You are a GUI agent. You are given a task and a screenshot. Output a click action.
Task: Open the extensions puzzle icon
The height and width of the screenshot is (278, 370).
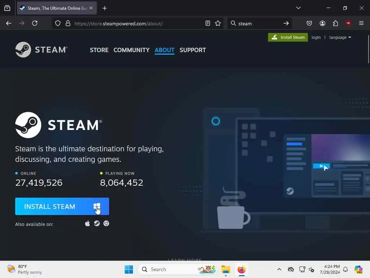(335, 23)
